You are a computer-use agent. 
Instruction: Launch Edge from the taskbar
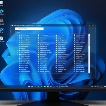coord(38,86)
